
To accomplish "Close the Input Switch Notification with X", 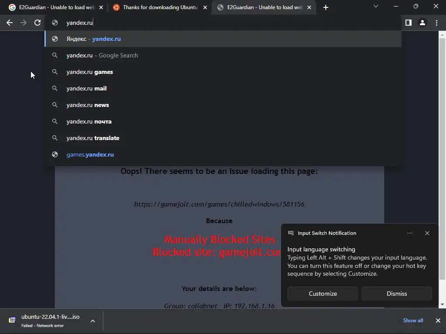I will [427, 233].
